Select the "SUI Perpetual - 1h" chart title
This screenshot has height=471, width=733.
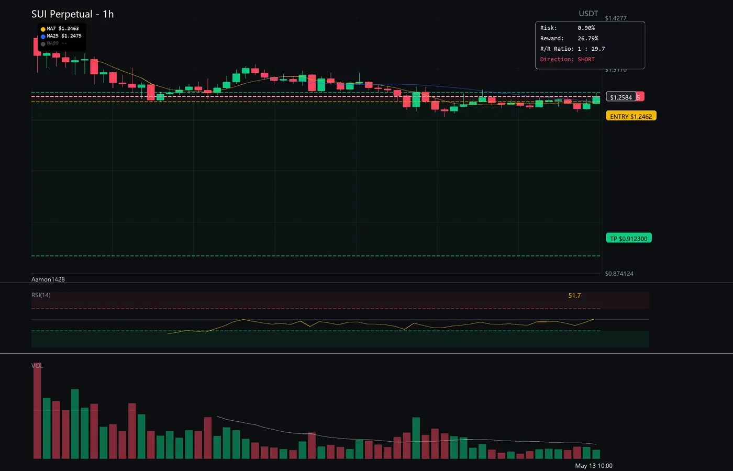point(72,14)
